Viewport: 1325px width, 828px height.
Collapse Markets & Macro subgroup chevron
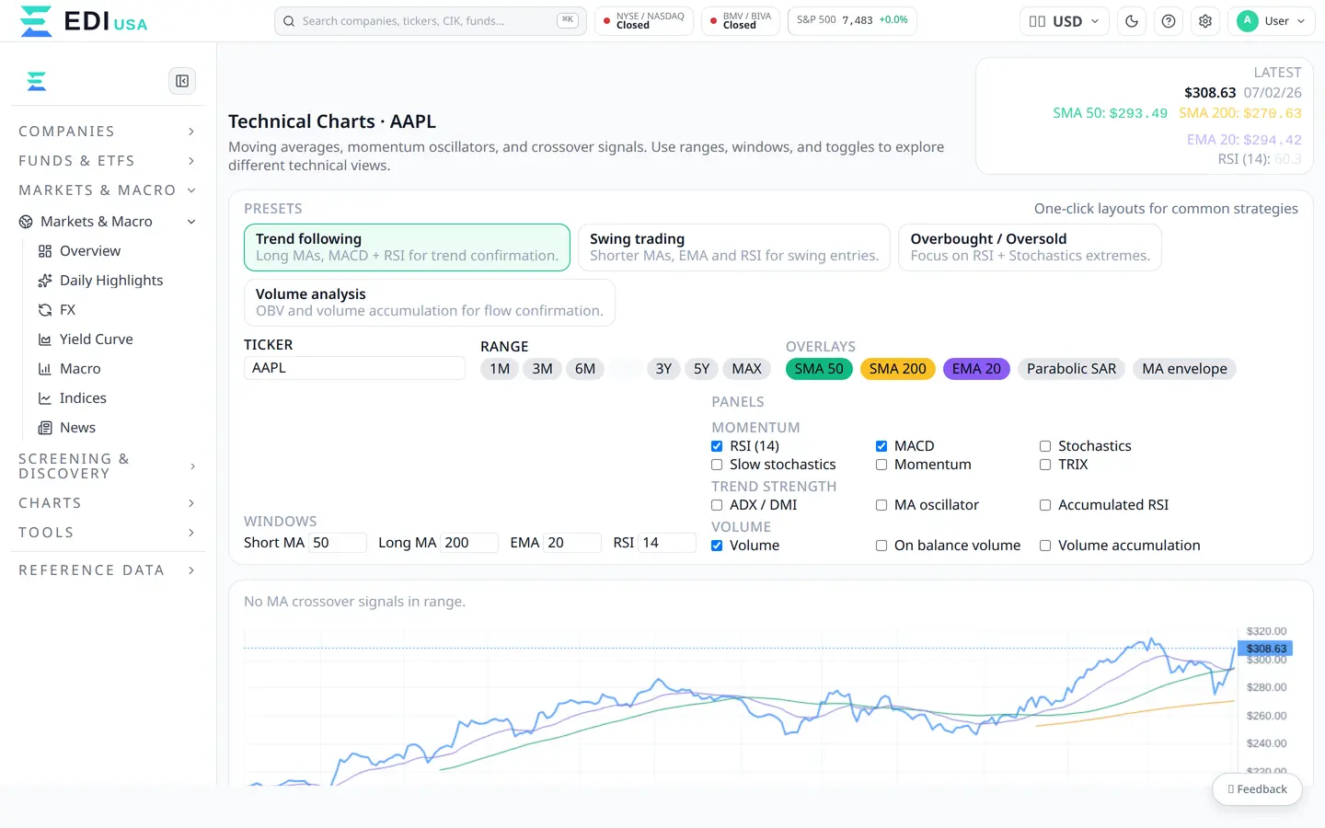tap(191, 222)
